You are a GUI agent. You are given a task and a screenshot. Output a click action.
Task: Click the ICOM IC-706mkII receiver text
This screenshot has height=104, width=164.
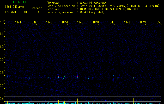(108, 9)
